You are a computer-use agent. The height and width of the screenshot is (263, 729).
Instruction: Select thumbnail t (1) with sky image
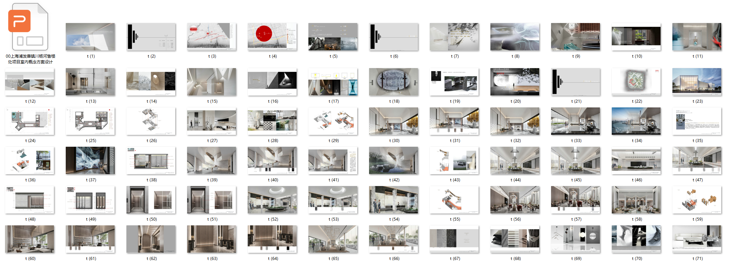(90, 37)
